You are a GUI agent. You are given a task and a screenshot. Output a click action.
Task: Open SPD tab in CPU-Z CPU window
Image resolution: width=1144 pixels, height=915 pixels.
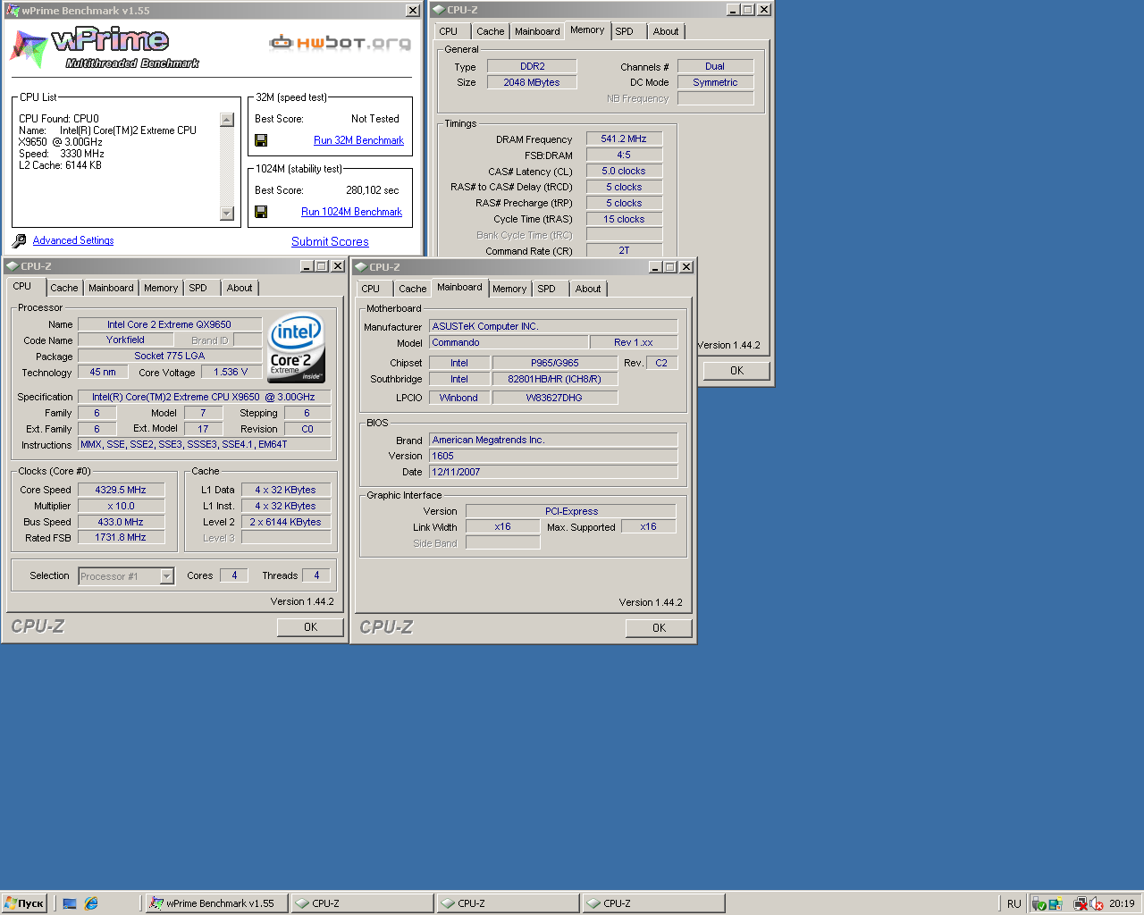pyautogui.click(x=198, y=288)
